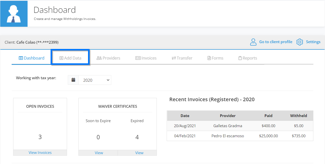Screen dimensions: 325x164
Task: Open the Dashboard tab
Action: (x=32, y=58)
